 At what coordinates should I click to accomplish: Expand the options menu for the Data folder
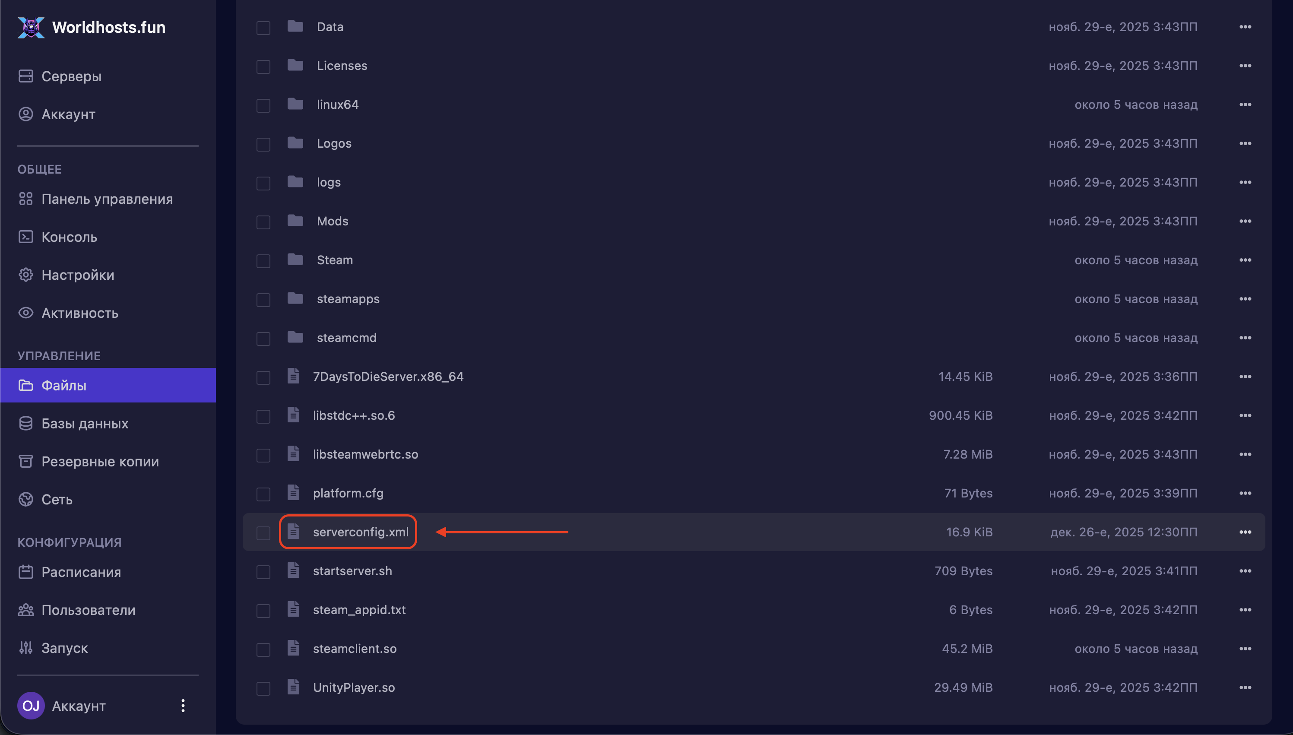1245,27
